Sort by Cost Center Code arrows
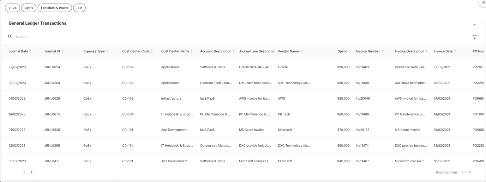Image resolution: width=486 pixels, height=182 pixels. (x=152, y=51)
